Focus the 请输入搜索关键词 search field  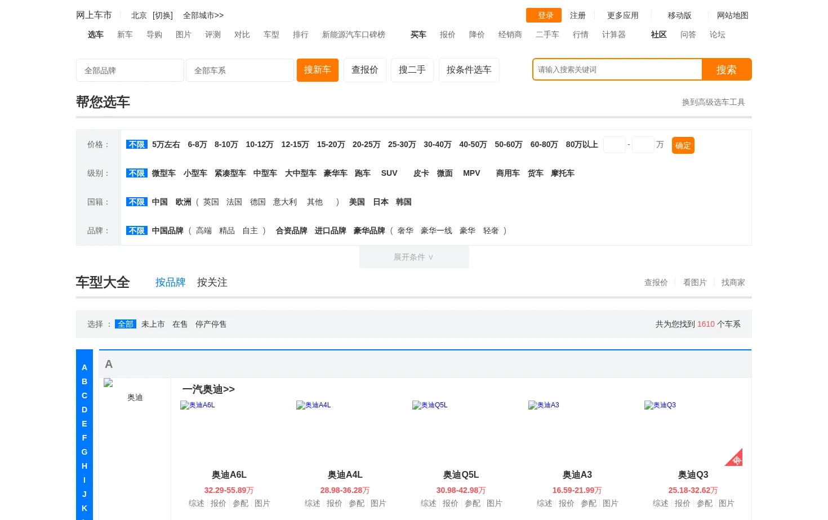(617, 69)
